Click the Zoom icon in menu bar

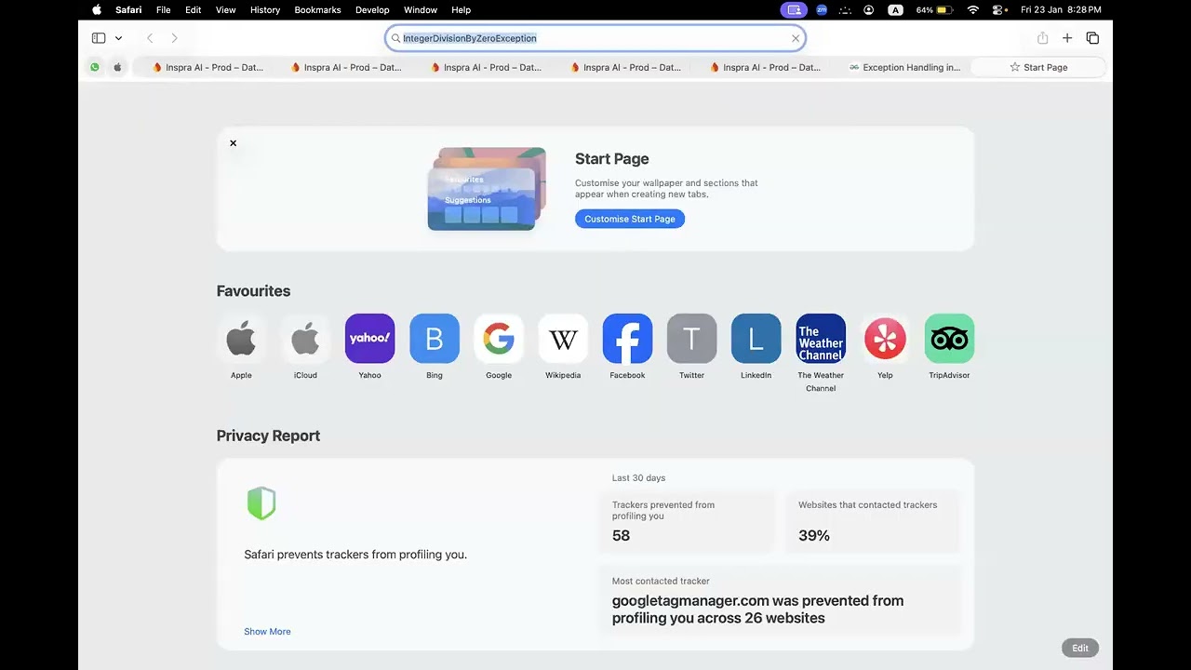[x=822, y=10]
